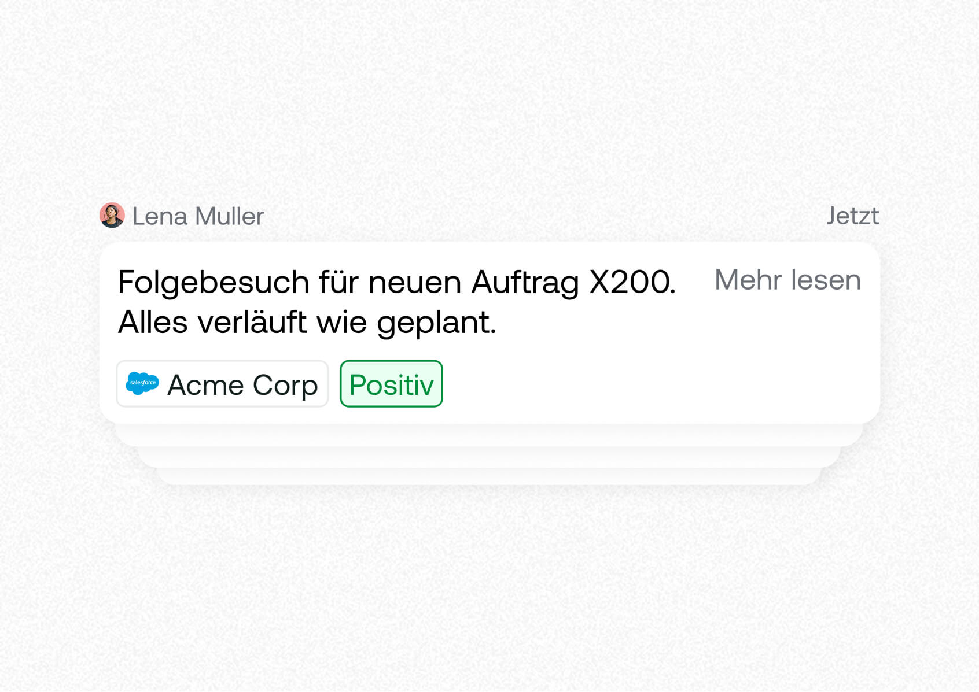
Task: Click Lena Muller's avatar photo
Action: click(x=112, y=215)
